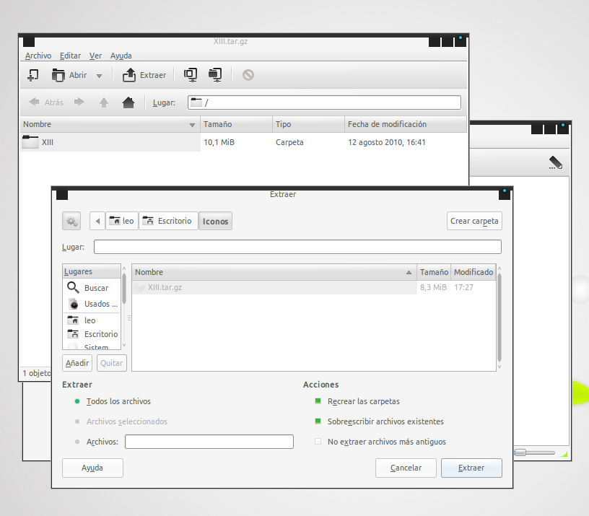Select the Archivos pattern radio button
Screen dimensions: 589x516
pos(77,442)
